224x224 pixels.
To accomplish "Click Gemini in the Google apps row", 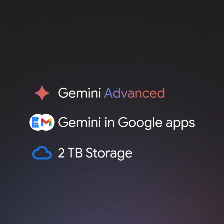I will pyautogui.click(x=79, y=122).
